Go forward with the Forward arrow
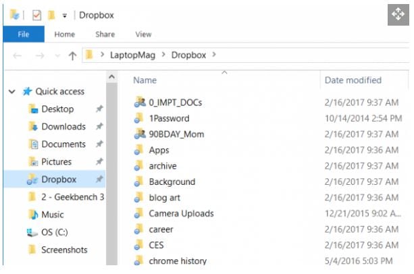The image size is (414, 274). tap(40, 55)
